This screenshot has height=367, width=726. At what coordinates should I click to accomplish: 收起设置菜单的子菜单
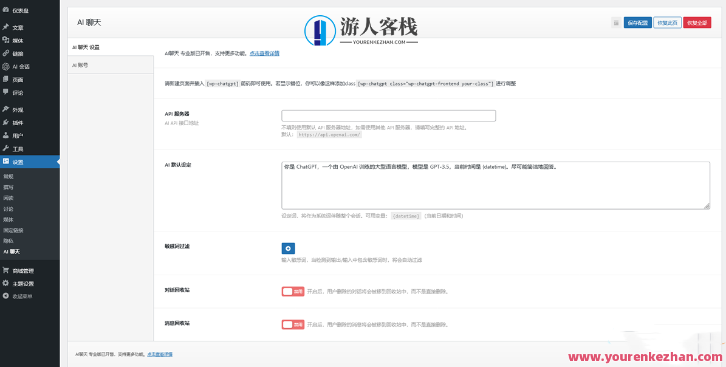[x=18, y=162]
